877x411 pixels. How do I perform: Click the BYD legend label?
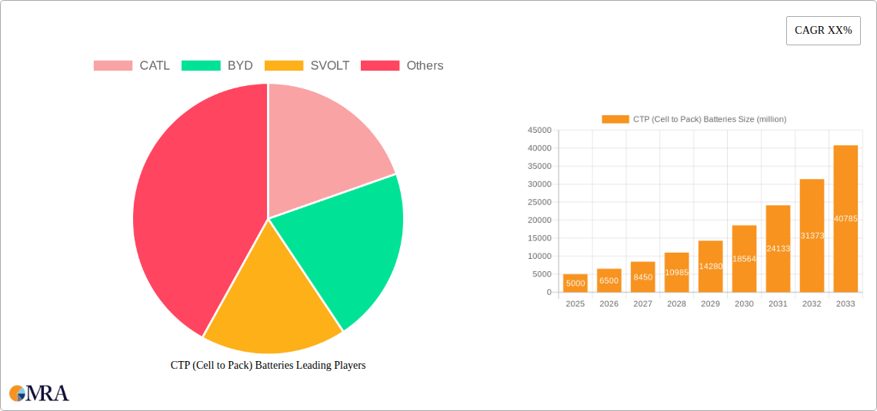tap(240, 65)
